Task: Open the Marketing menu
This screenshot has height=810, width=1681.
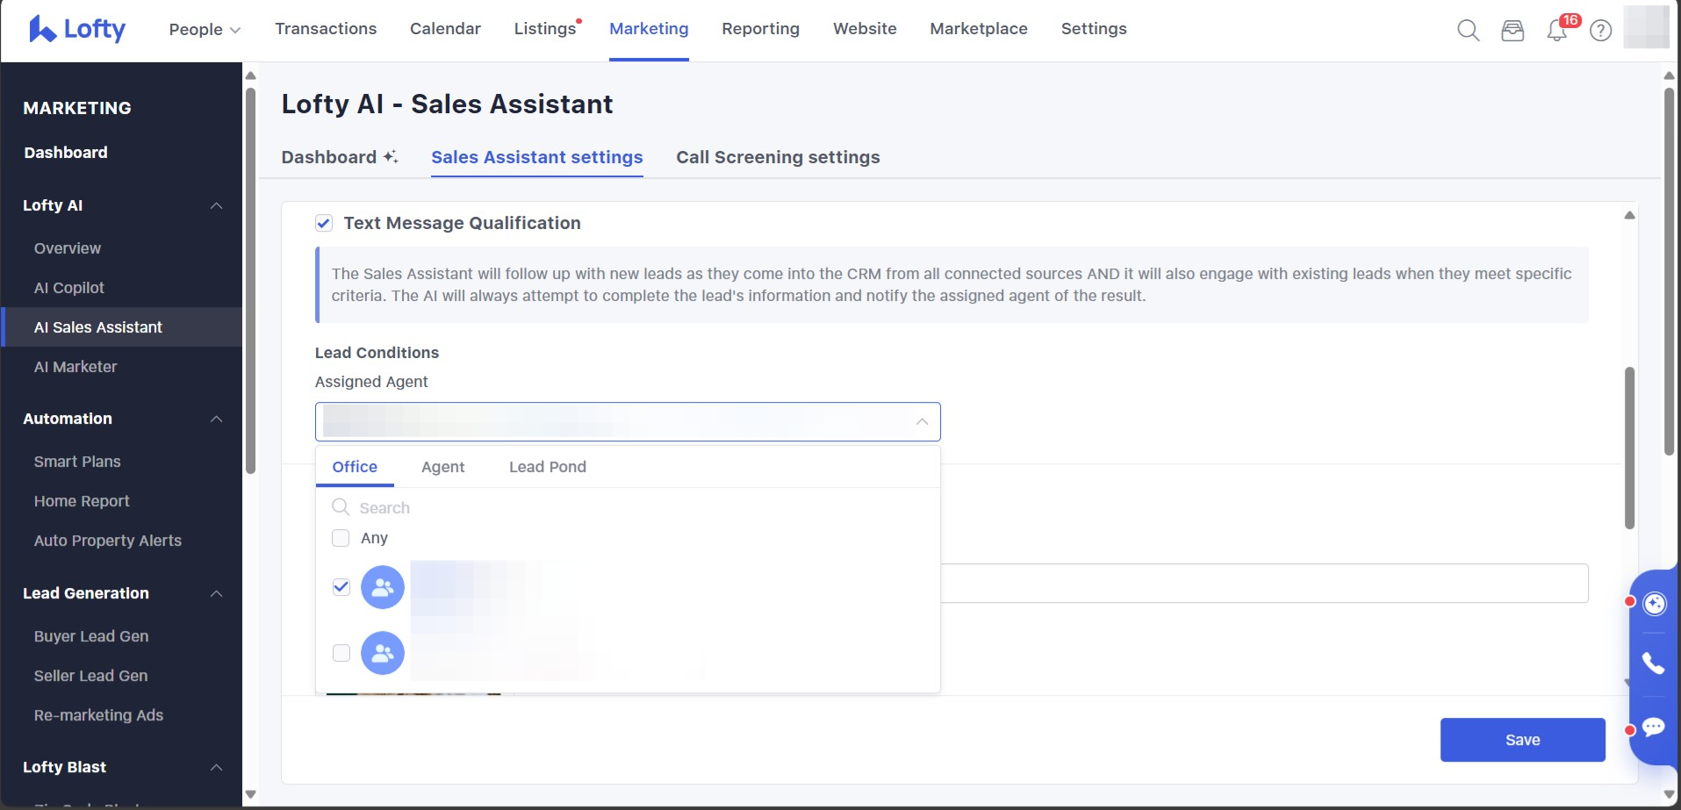Action: click(649, 29)
